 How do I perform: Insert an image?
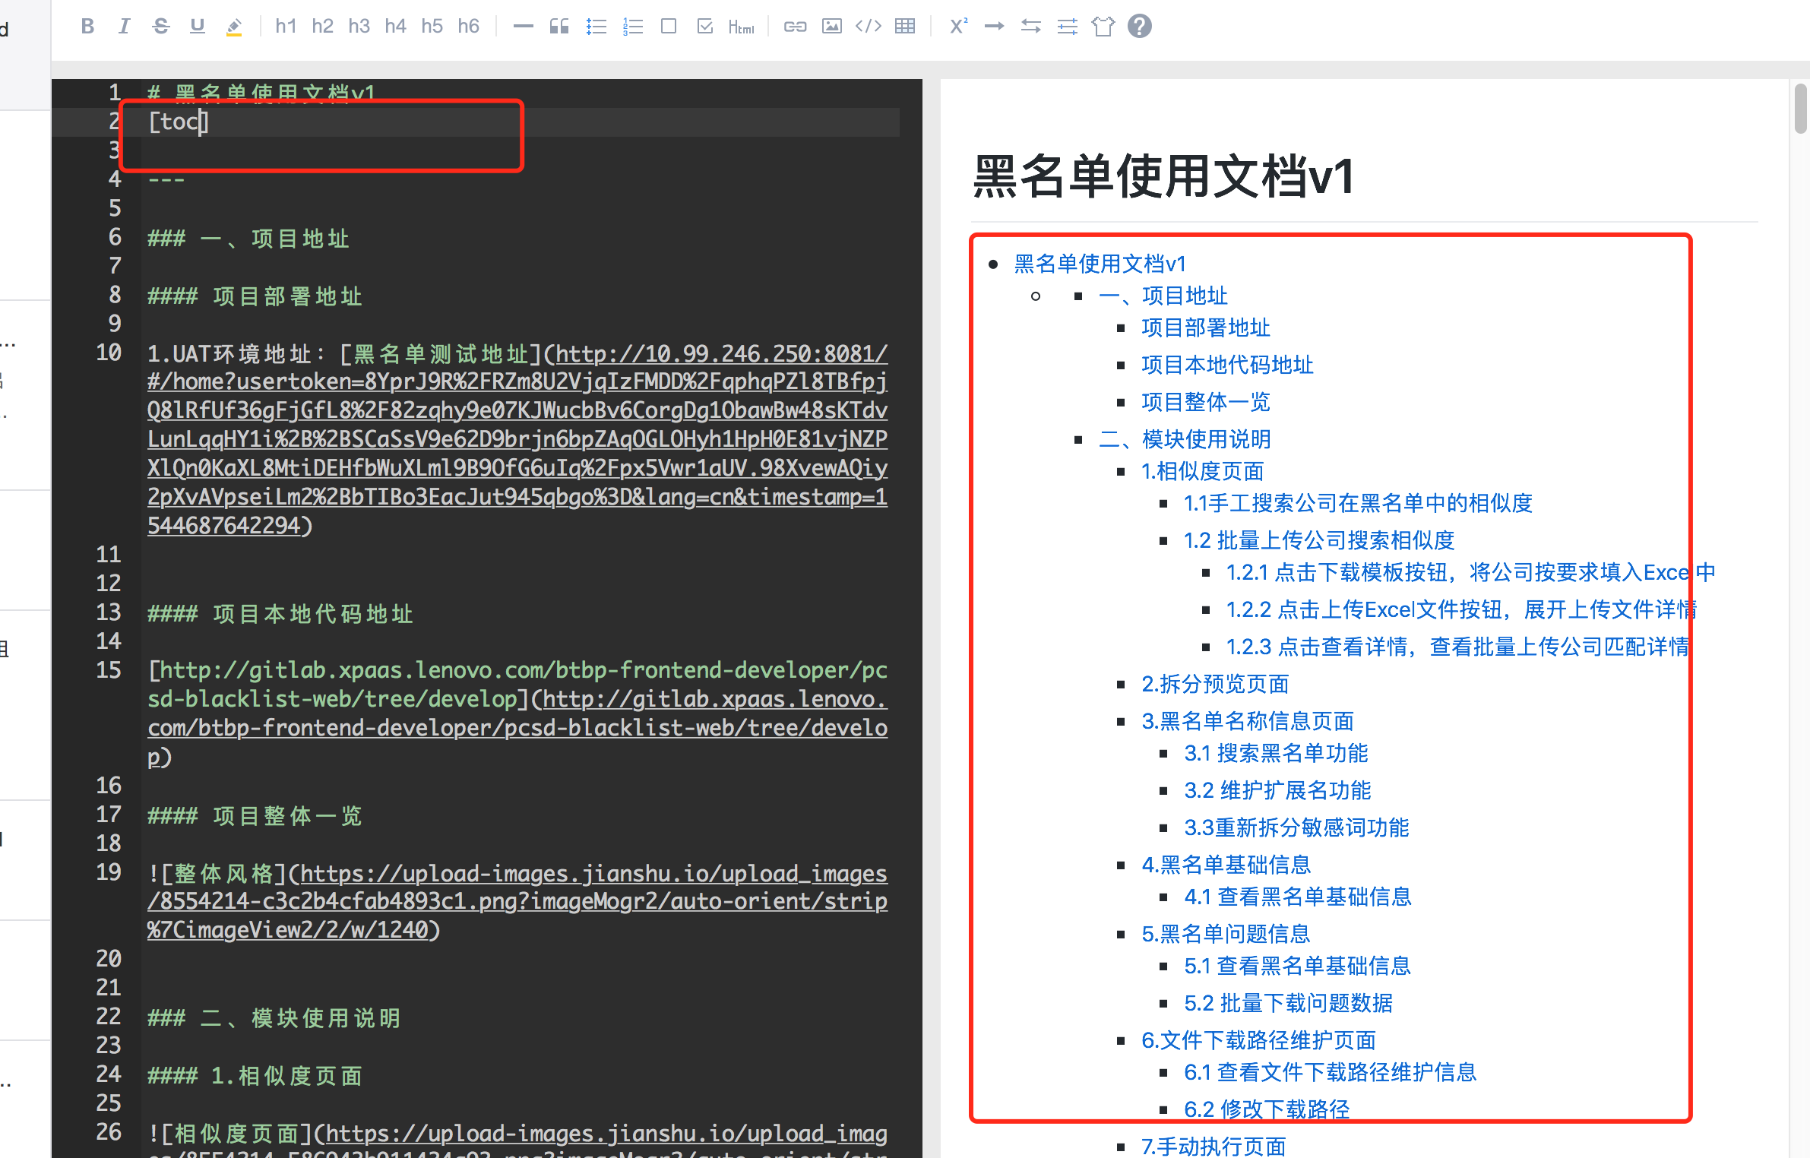point(832,27)
